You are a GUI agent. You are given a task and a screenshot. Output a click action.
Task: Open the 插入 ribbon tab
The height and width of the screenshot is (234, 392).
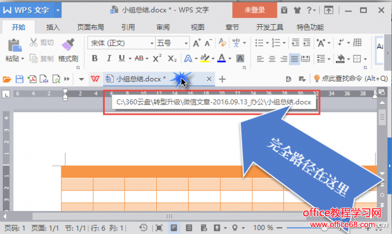click(53, 27)
